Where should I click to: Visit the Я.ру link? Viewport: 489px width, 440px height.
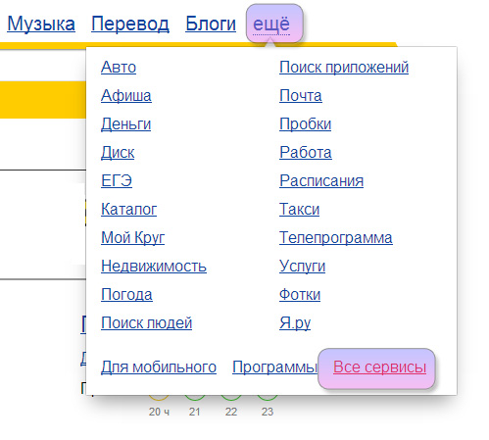[x=295, y=322]
